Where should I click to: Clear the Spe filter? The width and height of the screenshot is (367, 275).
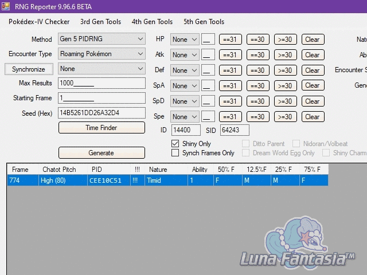(x=313, y=117)
